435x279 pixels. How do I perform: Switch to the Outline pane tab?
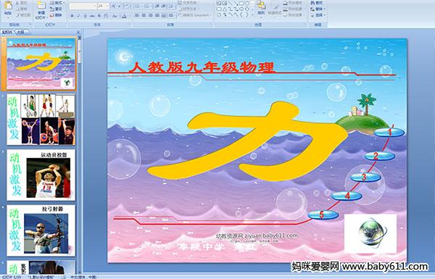coord(20,33)
